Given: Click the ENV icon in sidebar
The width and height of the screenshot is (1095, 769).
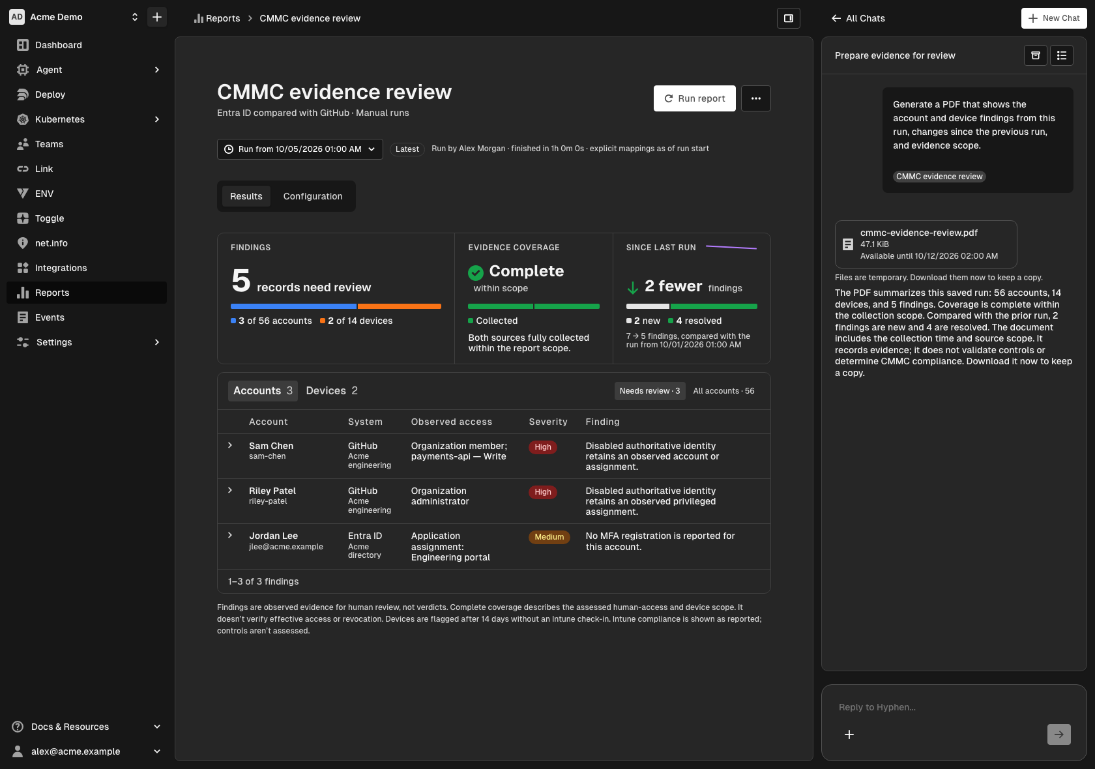Looking at the screenshot, I should (x=23, y=194).
